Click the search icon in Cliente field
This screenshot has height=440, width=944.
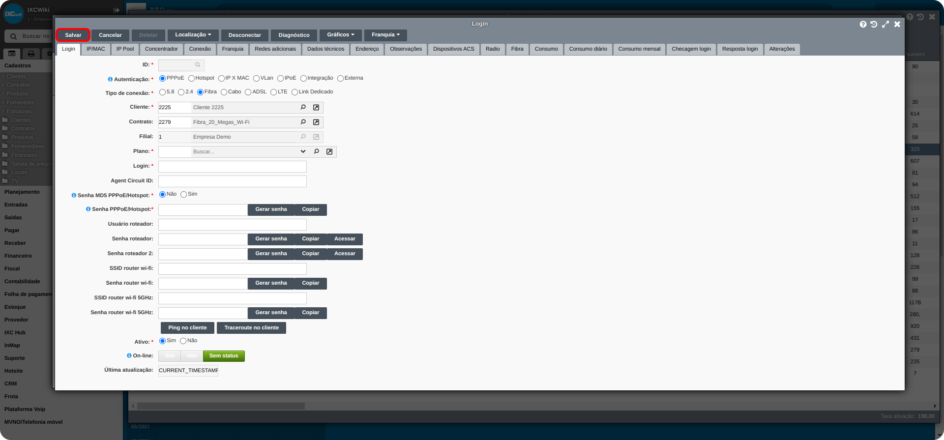pos(303,107)
